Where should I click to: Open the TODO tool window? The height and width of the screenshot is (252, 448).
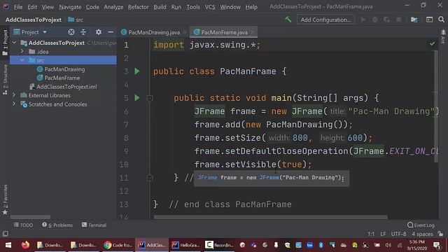(x=23, y=225)
